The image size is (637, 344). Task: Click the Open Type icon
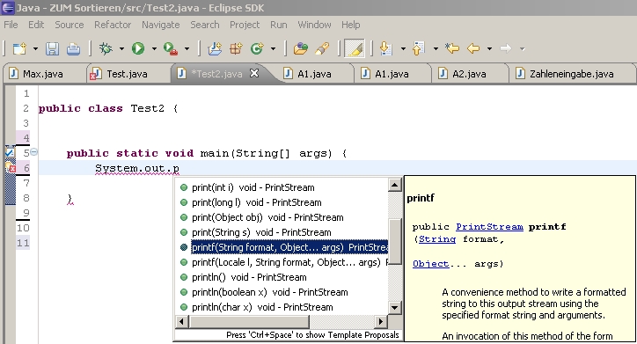point(301,48)
